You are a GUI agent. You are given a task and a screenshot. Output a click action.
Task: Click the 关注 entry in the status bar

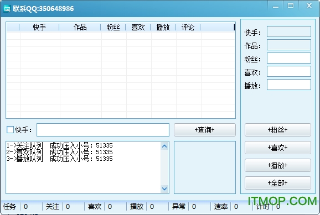(x=52, y=207)
